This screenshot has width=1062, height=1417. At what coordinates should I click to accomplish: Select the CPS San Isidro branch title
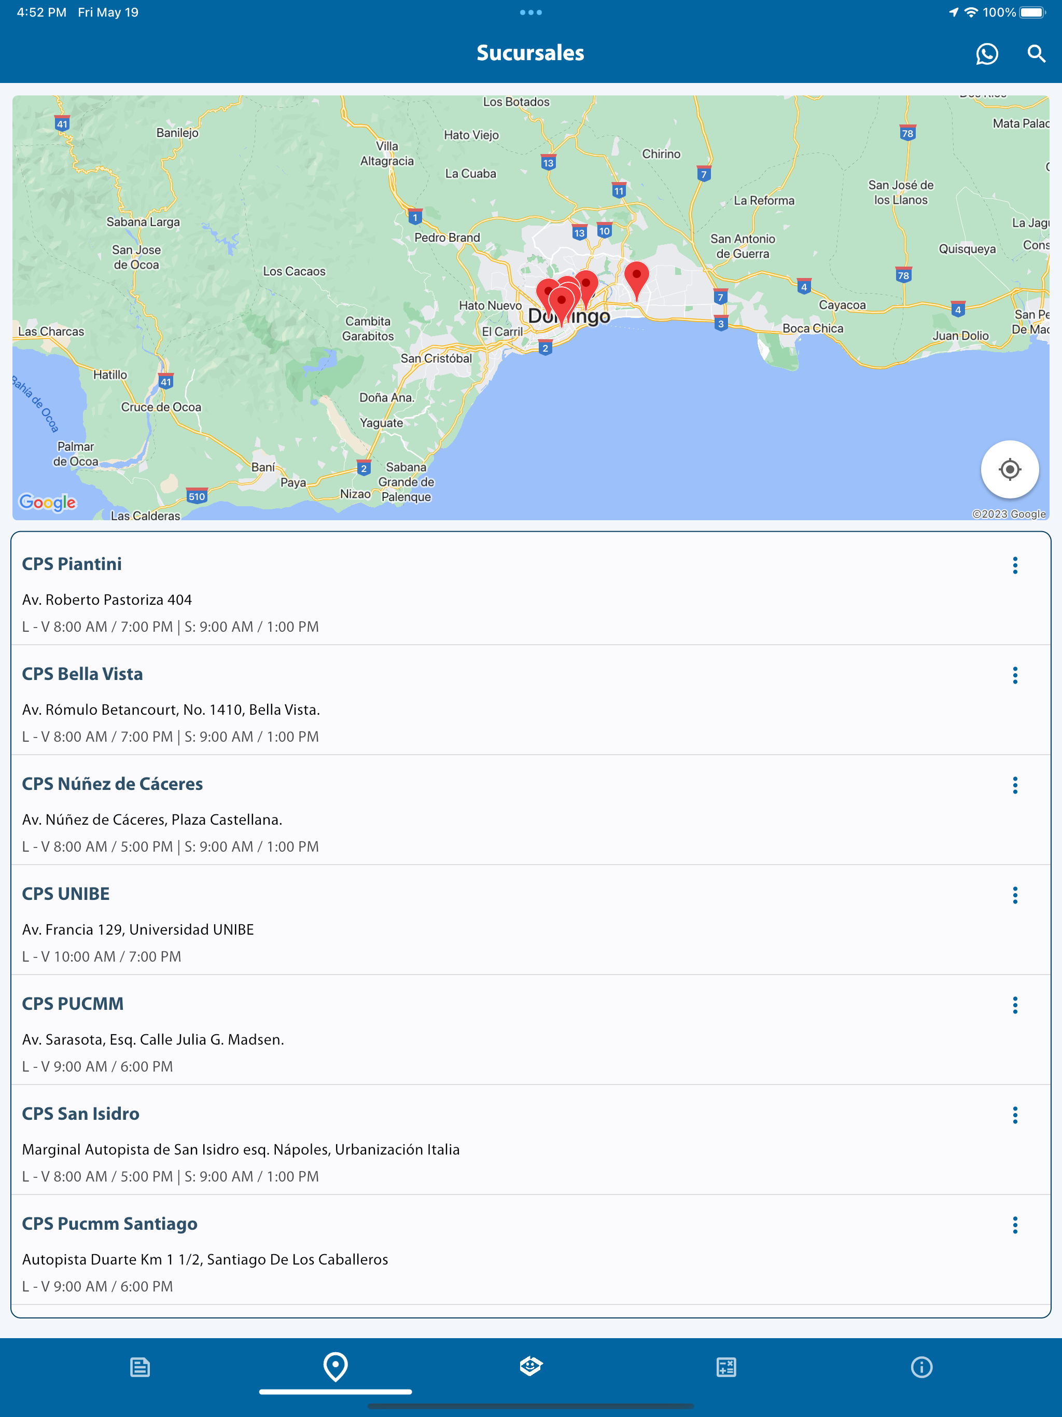click(81, 1114)
